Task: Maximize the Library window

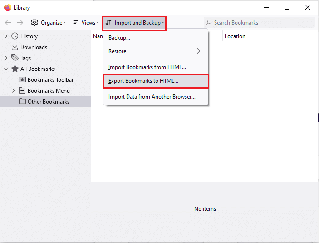Action: [x=287, y=8]
